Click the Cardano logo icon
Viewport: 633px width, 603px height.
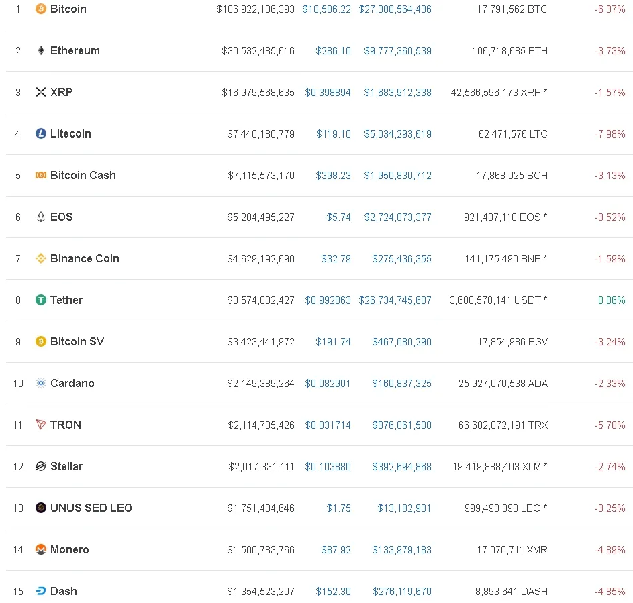pos(41,384)
